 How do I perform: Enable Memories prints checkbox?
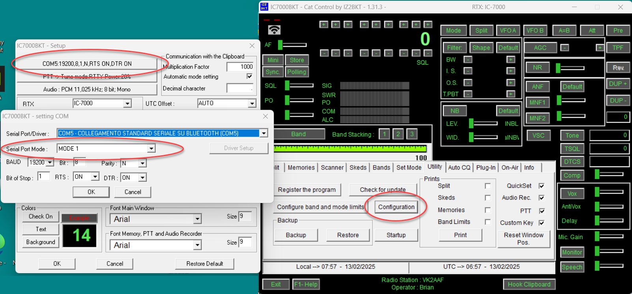tap(488, 210)
